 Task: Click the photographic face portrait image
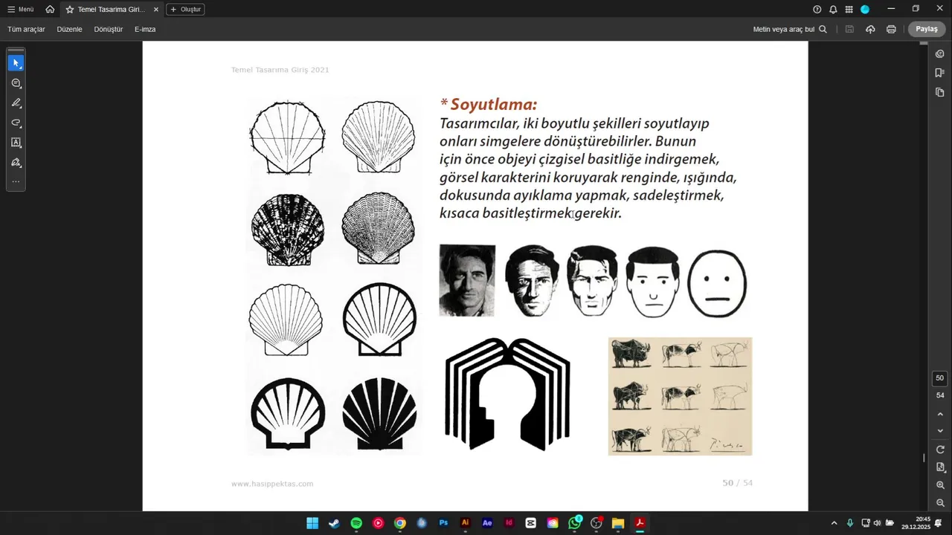coord(467,280)
